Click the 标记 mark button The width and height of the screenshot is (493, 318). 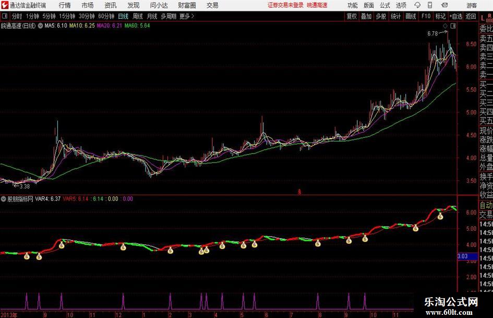[440, 16]
